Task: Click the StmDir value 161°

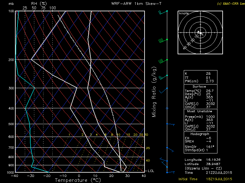Action: tap(210, 147)
